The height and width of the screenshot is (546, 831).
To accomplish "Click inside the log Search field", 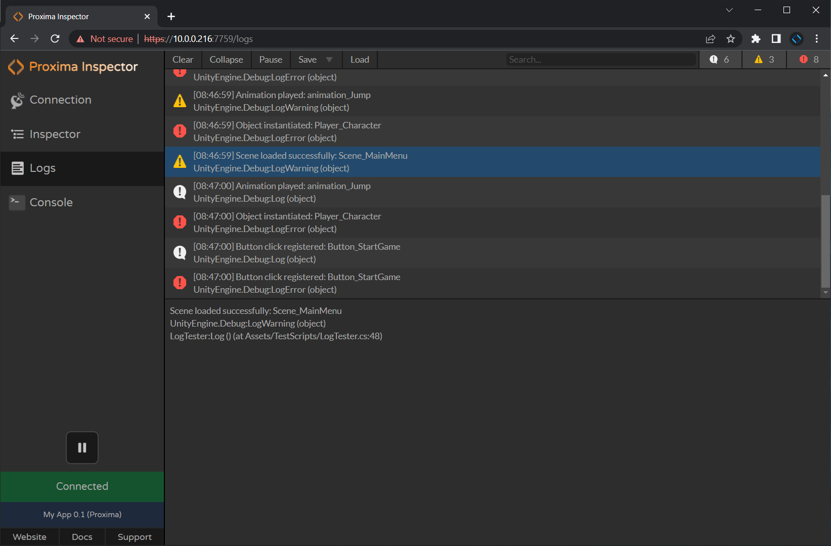I will 601,59.
